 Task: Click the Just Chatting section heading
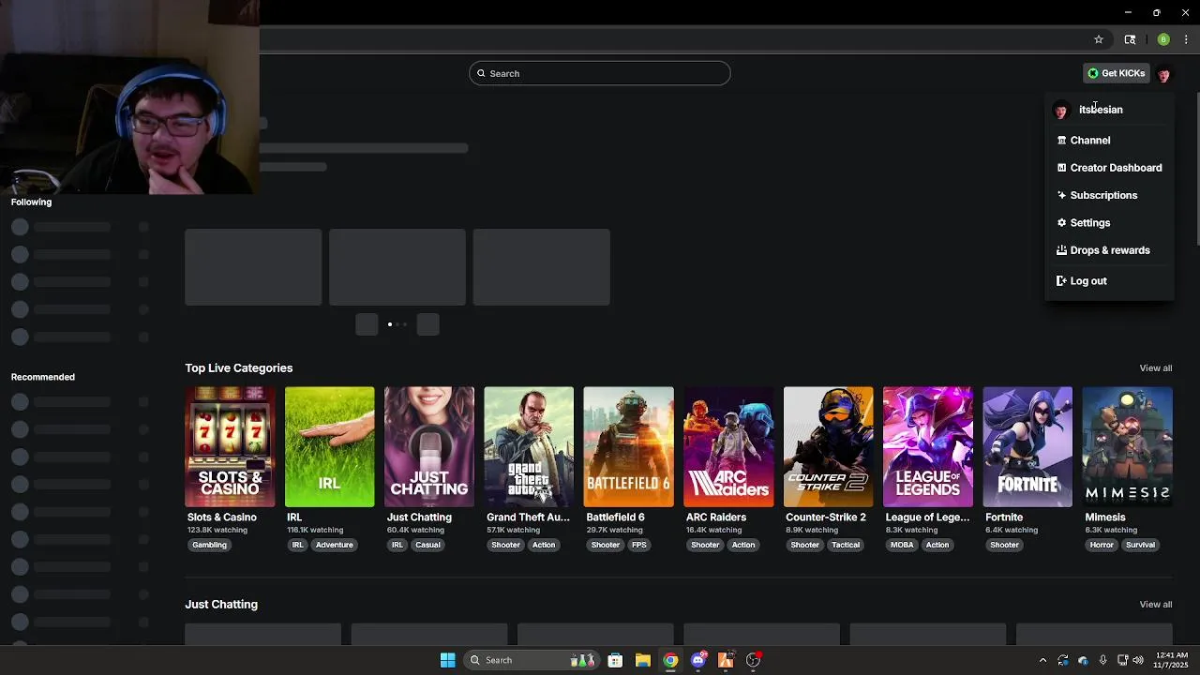coord(221,605)
